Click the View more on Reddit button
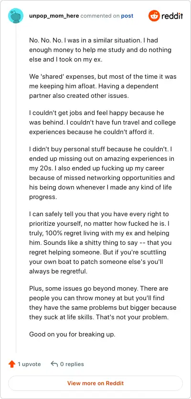Viewport: 191px width, 399px height. coord(95,383)
